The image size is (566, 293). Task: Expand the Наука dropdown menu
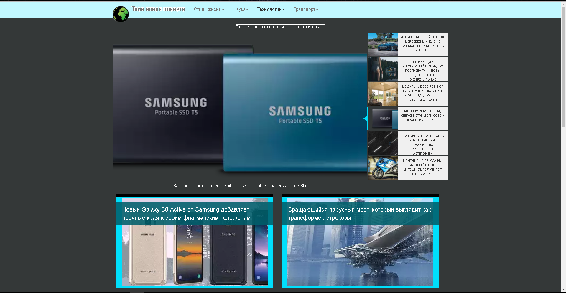[241, 9]
